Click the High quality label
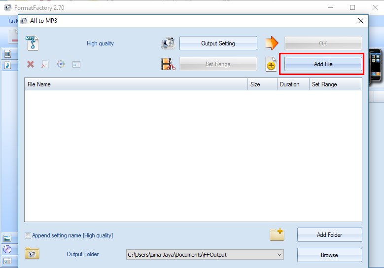384x268 pixels. pyautogui.click(x=100, y=43)
